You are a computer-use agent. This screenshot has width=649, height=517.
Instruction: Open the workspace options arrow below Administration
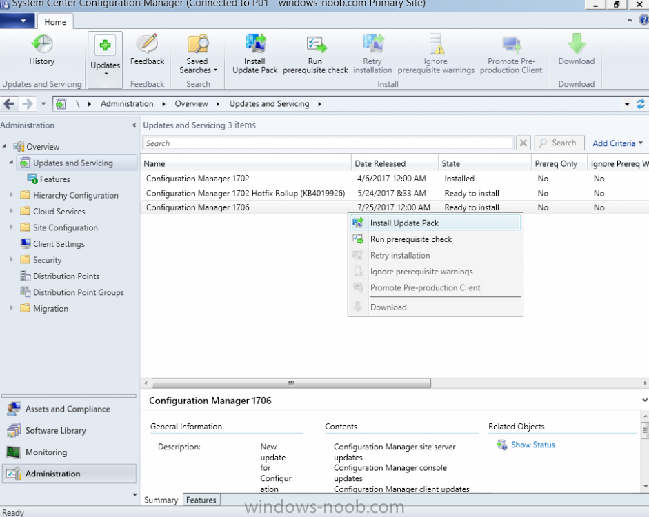134,494
